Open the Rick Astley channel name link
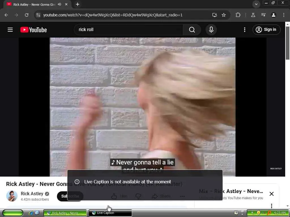290x217 pixels. 32,194
